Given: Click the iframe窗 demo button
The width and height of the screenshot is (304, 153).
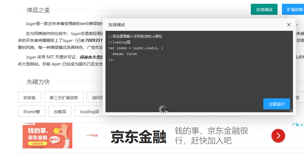Looking at the screenshot, I should coord(32,111).
